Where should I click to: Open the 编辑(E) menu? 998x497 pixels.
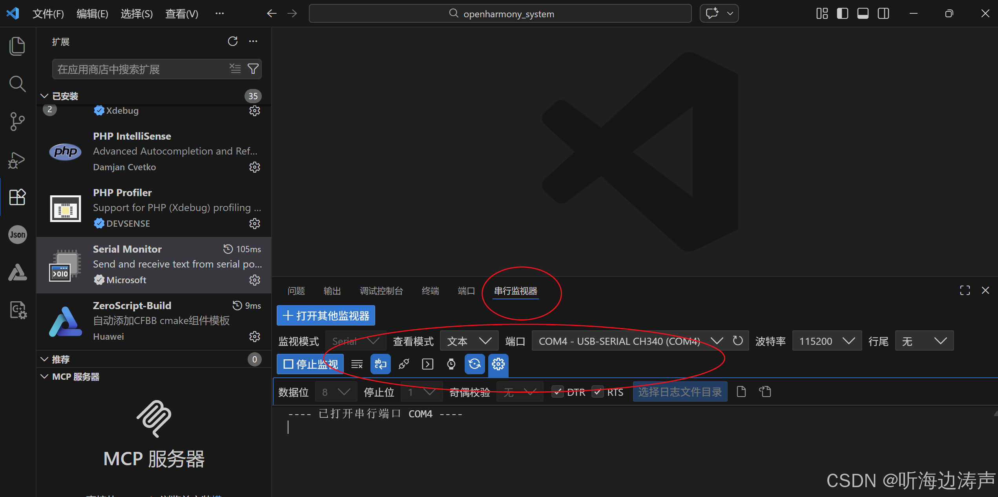coord(92,14)
